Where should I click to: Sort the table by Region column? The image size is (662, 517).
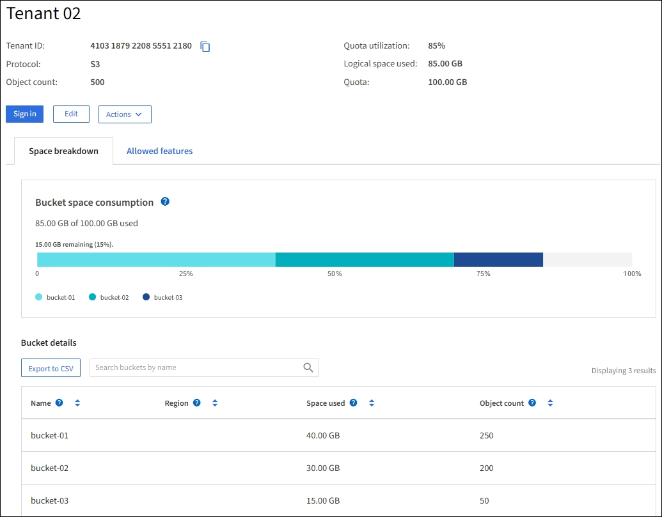(x=215, y=403)
